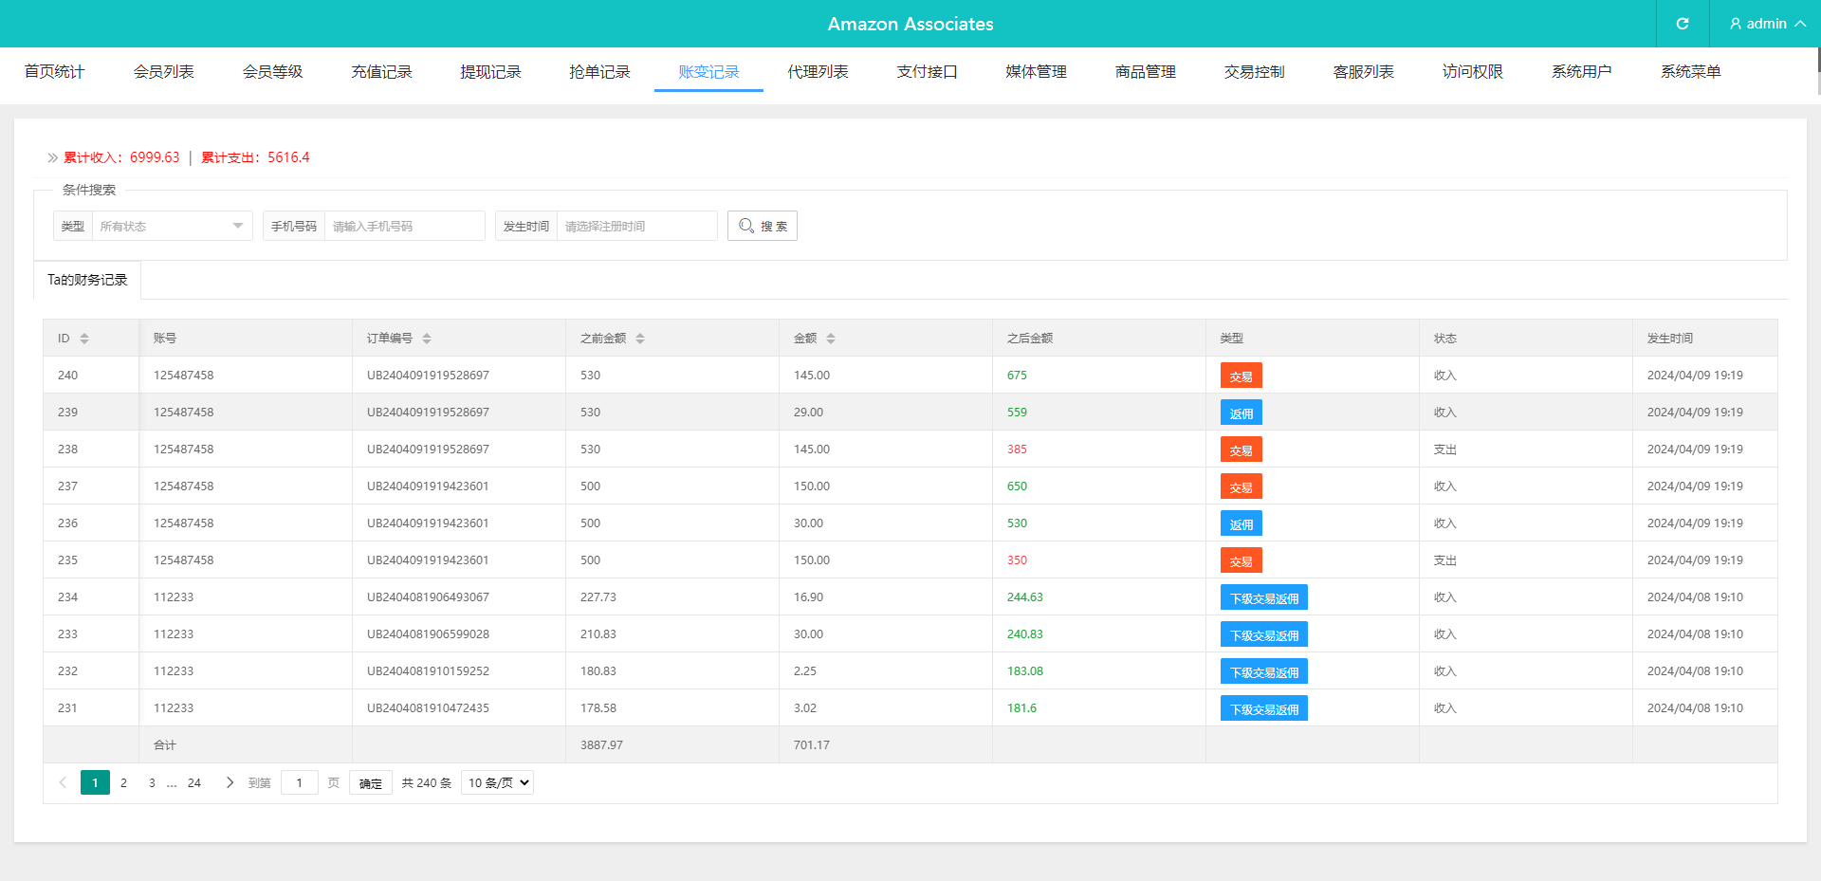This screenshot has height=881, width=1821.
Task: Go to next page arrow
Action: coord(230,782)
